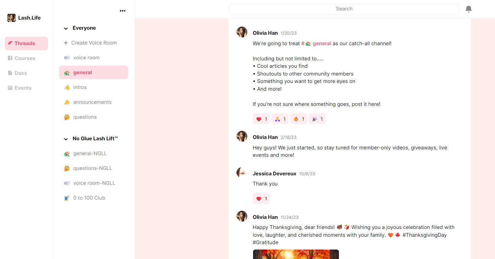Screen dimensions: 495x259
Task: Toggle the fire reaction on first post
Action: pyautogui.click(x=298, y=119)
